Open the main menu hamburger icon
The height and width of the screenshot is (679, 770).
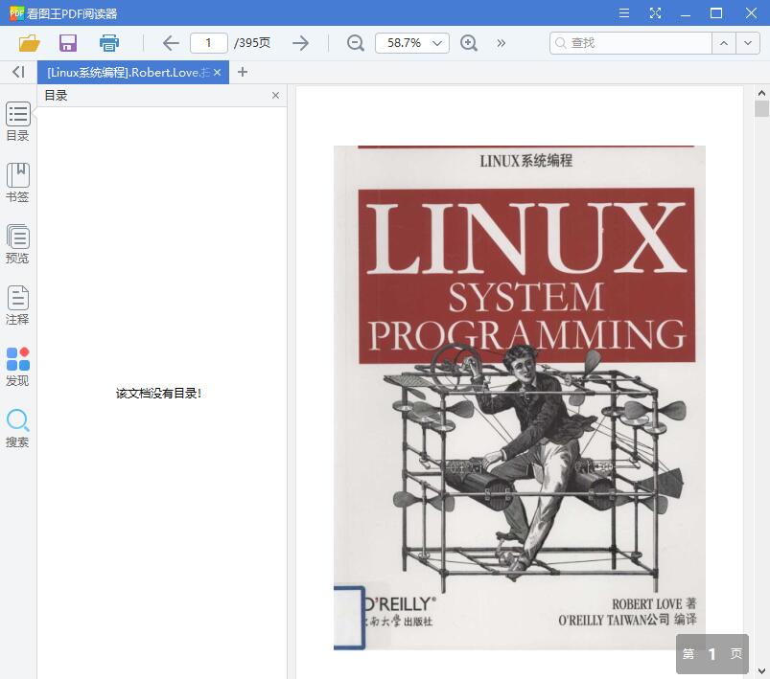click(x=624, y=13)
